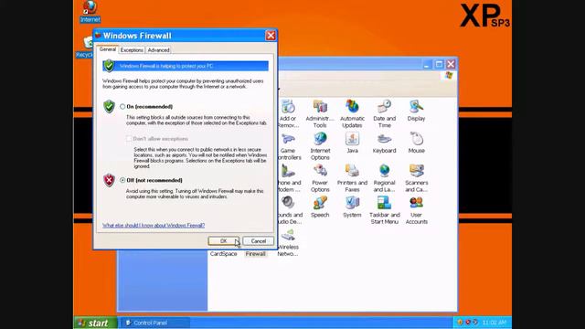Maximize the Control Panel window
Screen dimensions: 585x329
tap(439, 64)
